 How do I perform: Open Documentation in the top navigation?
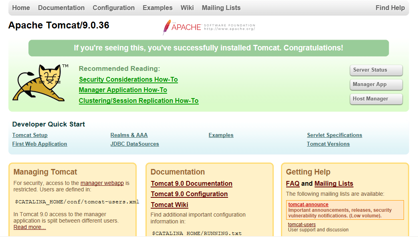click(61, 8)
